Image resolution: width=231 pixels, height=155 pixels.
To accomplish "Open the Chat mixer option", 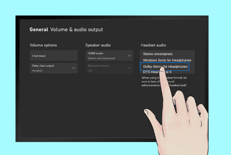I will (x=54, y=56).
